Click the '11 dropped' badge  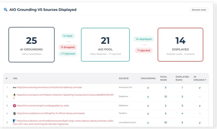coord(68,47)
